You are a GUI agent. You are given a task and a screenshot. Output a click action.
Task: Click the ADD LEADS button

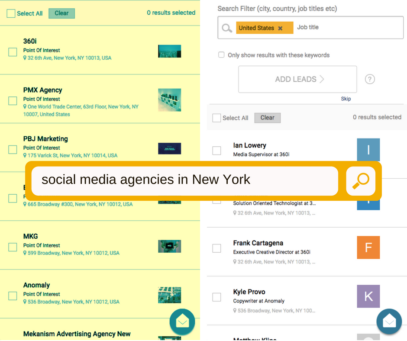coord(297,79)
